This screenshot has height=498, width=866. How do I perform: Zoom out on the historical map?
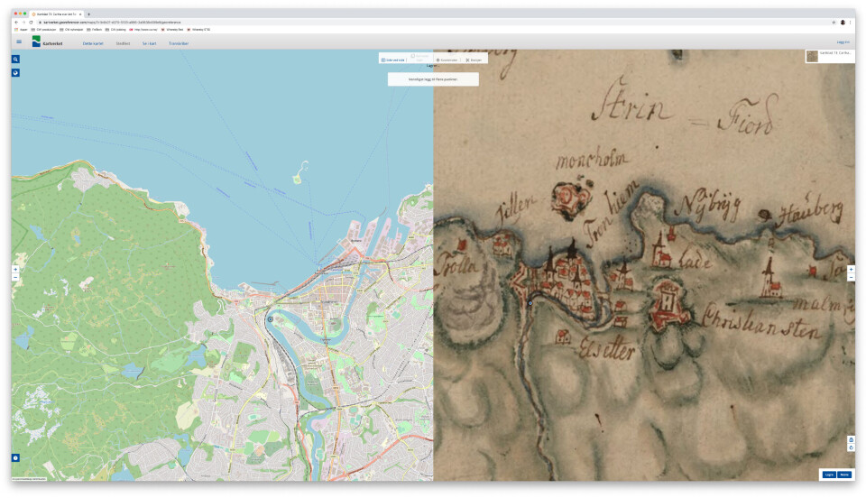pyautogui.click(x=851, y=277)
